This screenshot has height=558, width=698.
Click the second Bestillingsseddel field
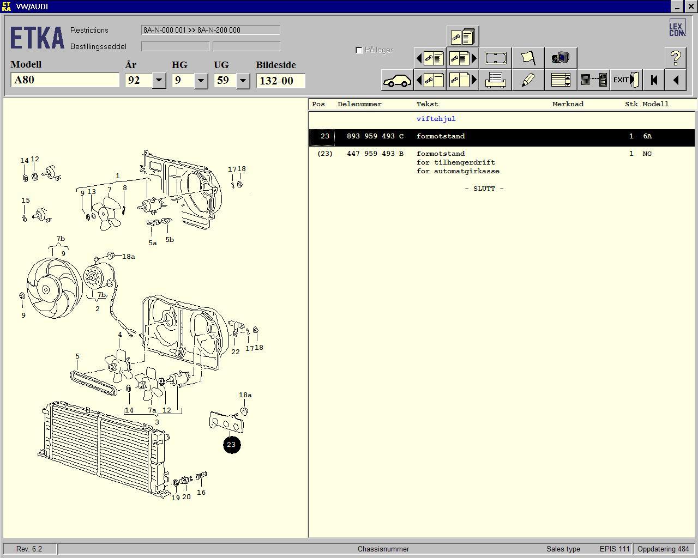click(246, 47)
